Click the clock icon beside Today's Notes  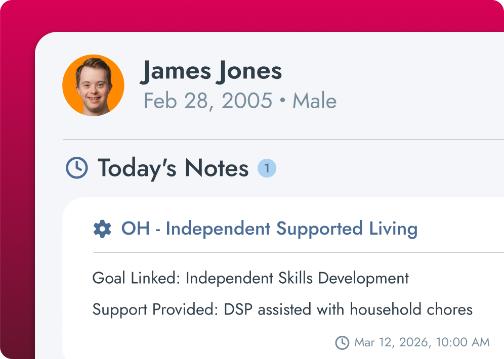77,168
